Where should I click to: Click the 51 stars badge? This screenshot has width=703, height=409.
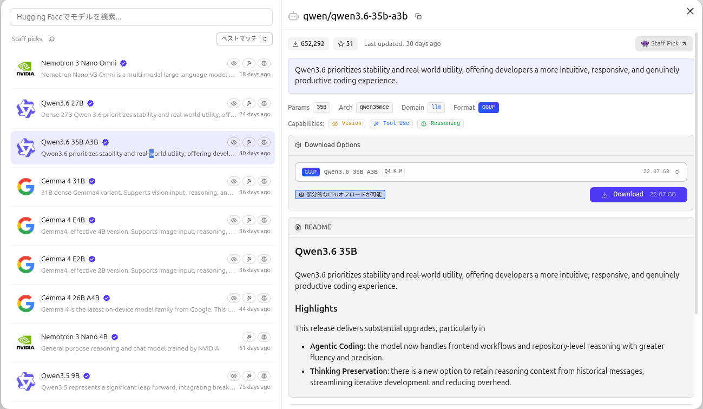pos(345,44)
